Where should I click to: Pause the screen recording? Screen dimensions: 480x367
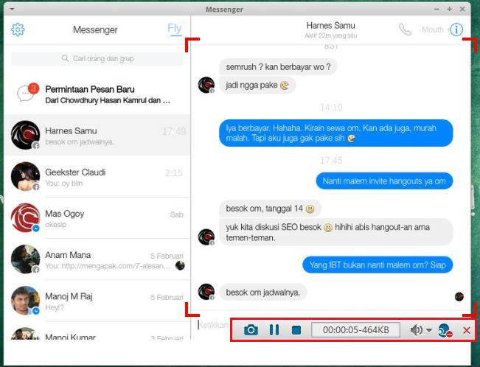[274, 330]
